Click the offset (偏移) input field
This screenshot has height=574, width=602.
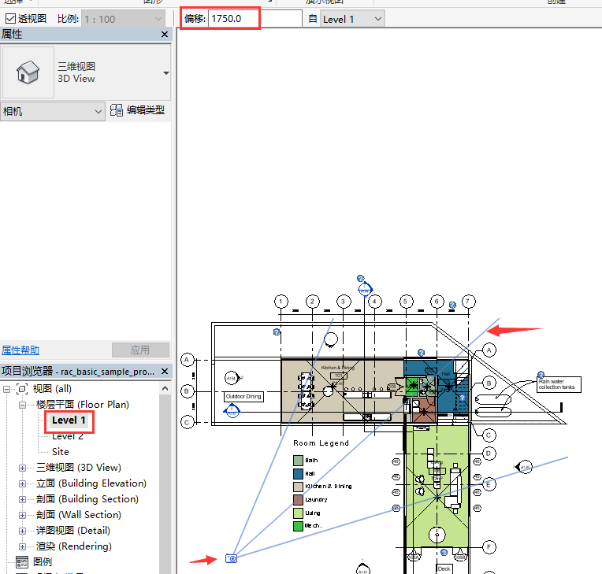255,18
